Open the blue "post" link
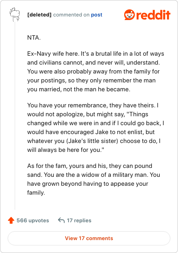This screenshot has height=253, width=178. pyautogui.click(x=97, y=15)
